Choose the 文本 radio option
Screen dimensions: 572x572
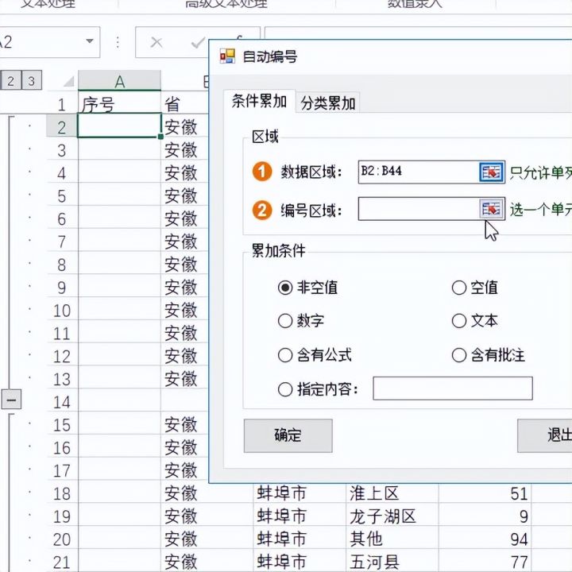pyautogui.click(x=459, y=321)
